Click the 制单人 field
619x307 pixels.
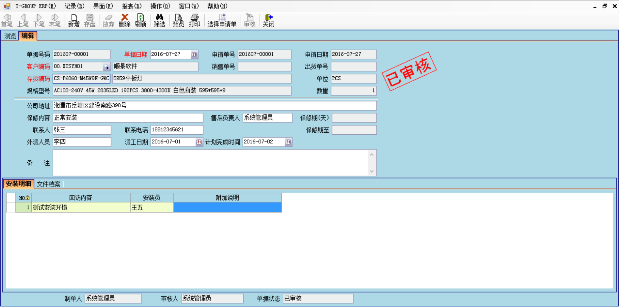(113, 299)
